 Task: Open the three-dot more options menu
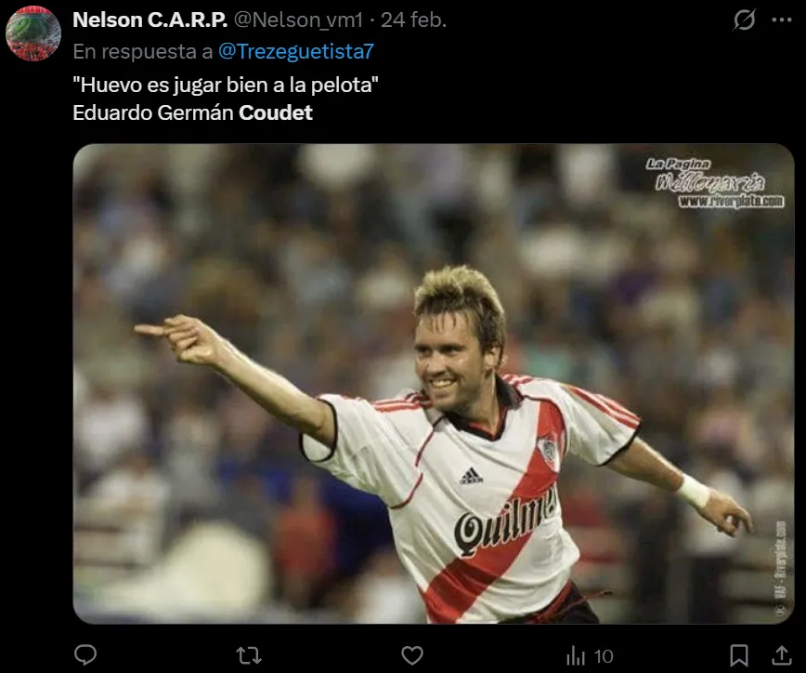coord(782,20)
